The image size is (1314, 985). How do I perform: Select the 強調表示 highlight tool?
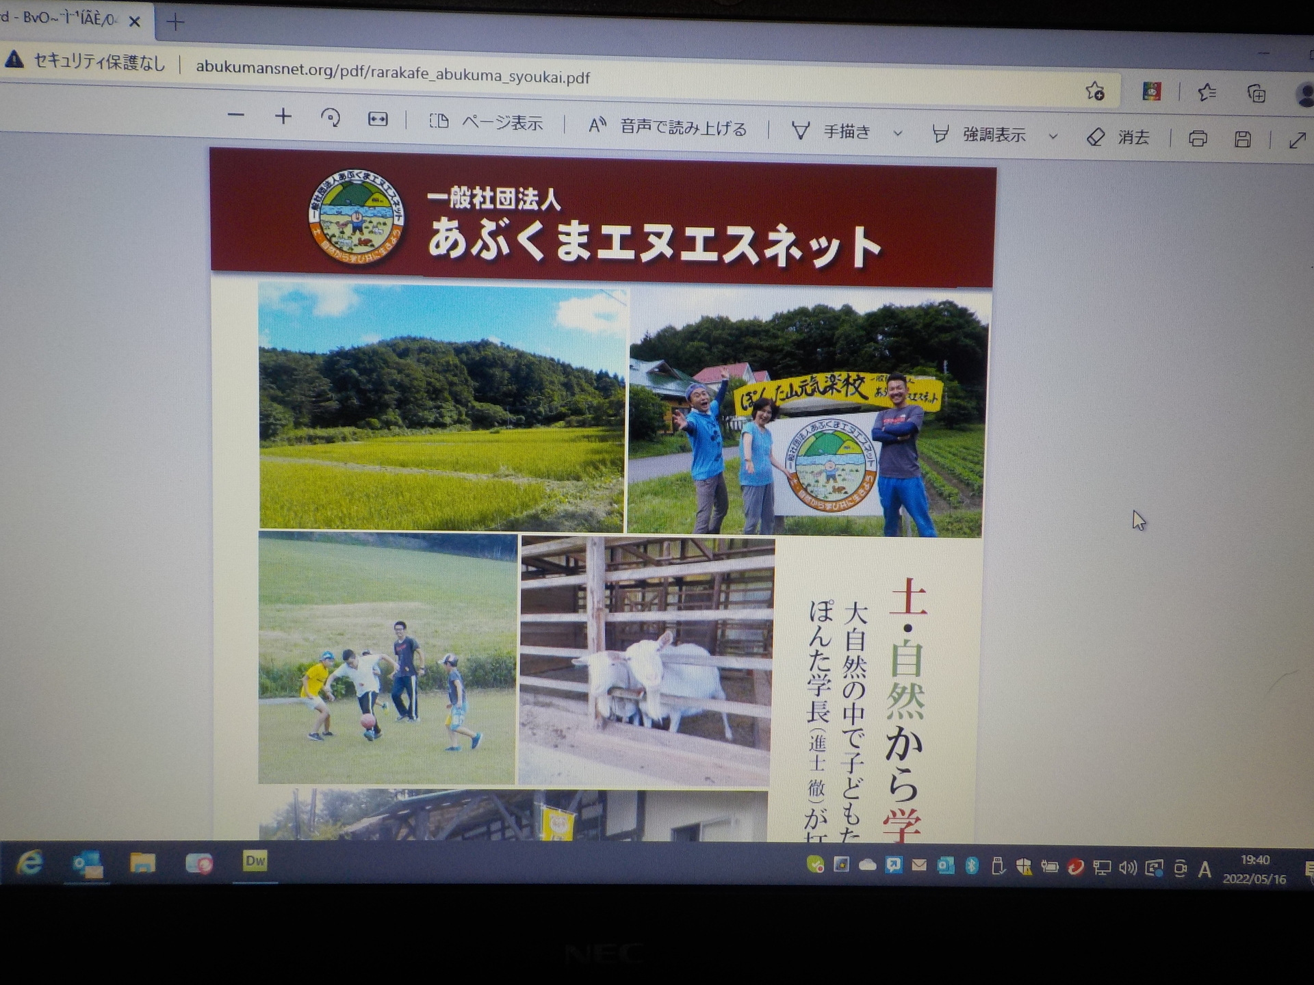[x=979, y=134]
